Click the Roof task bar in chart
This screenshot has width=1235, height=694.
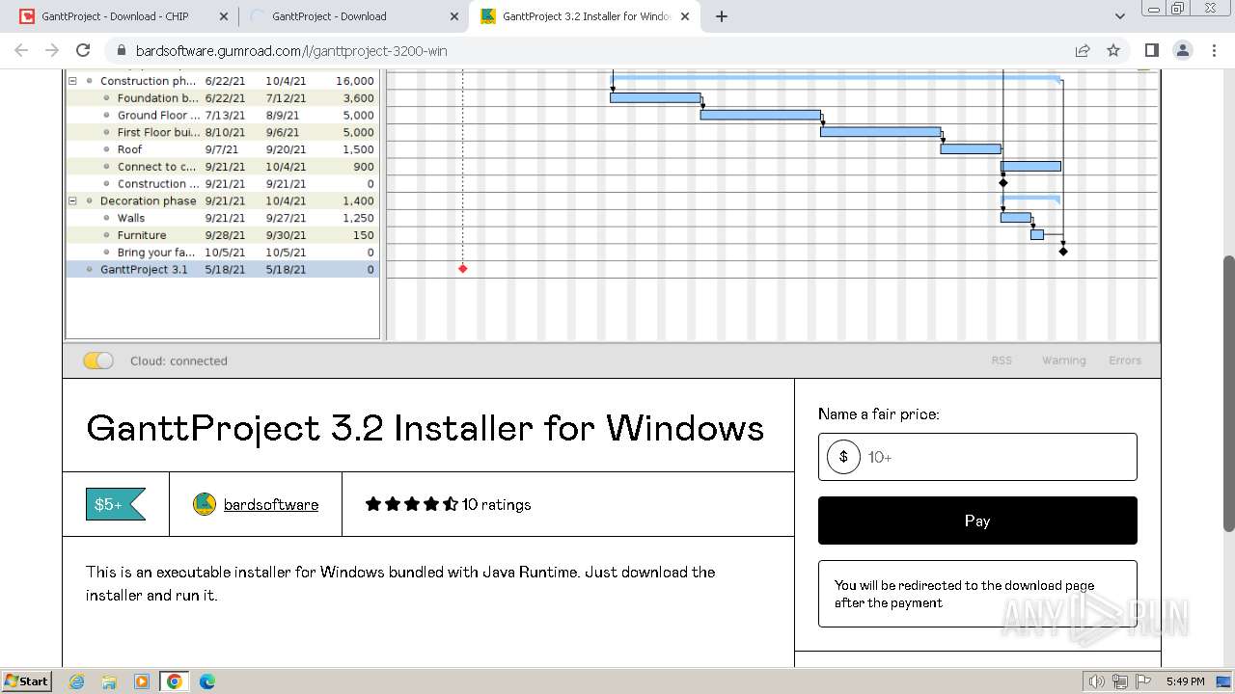pos(971,148)
